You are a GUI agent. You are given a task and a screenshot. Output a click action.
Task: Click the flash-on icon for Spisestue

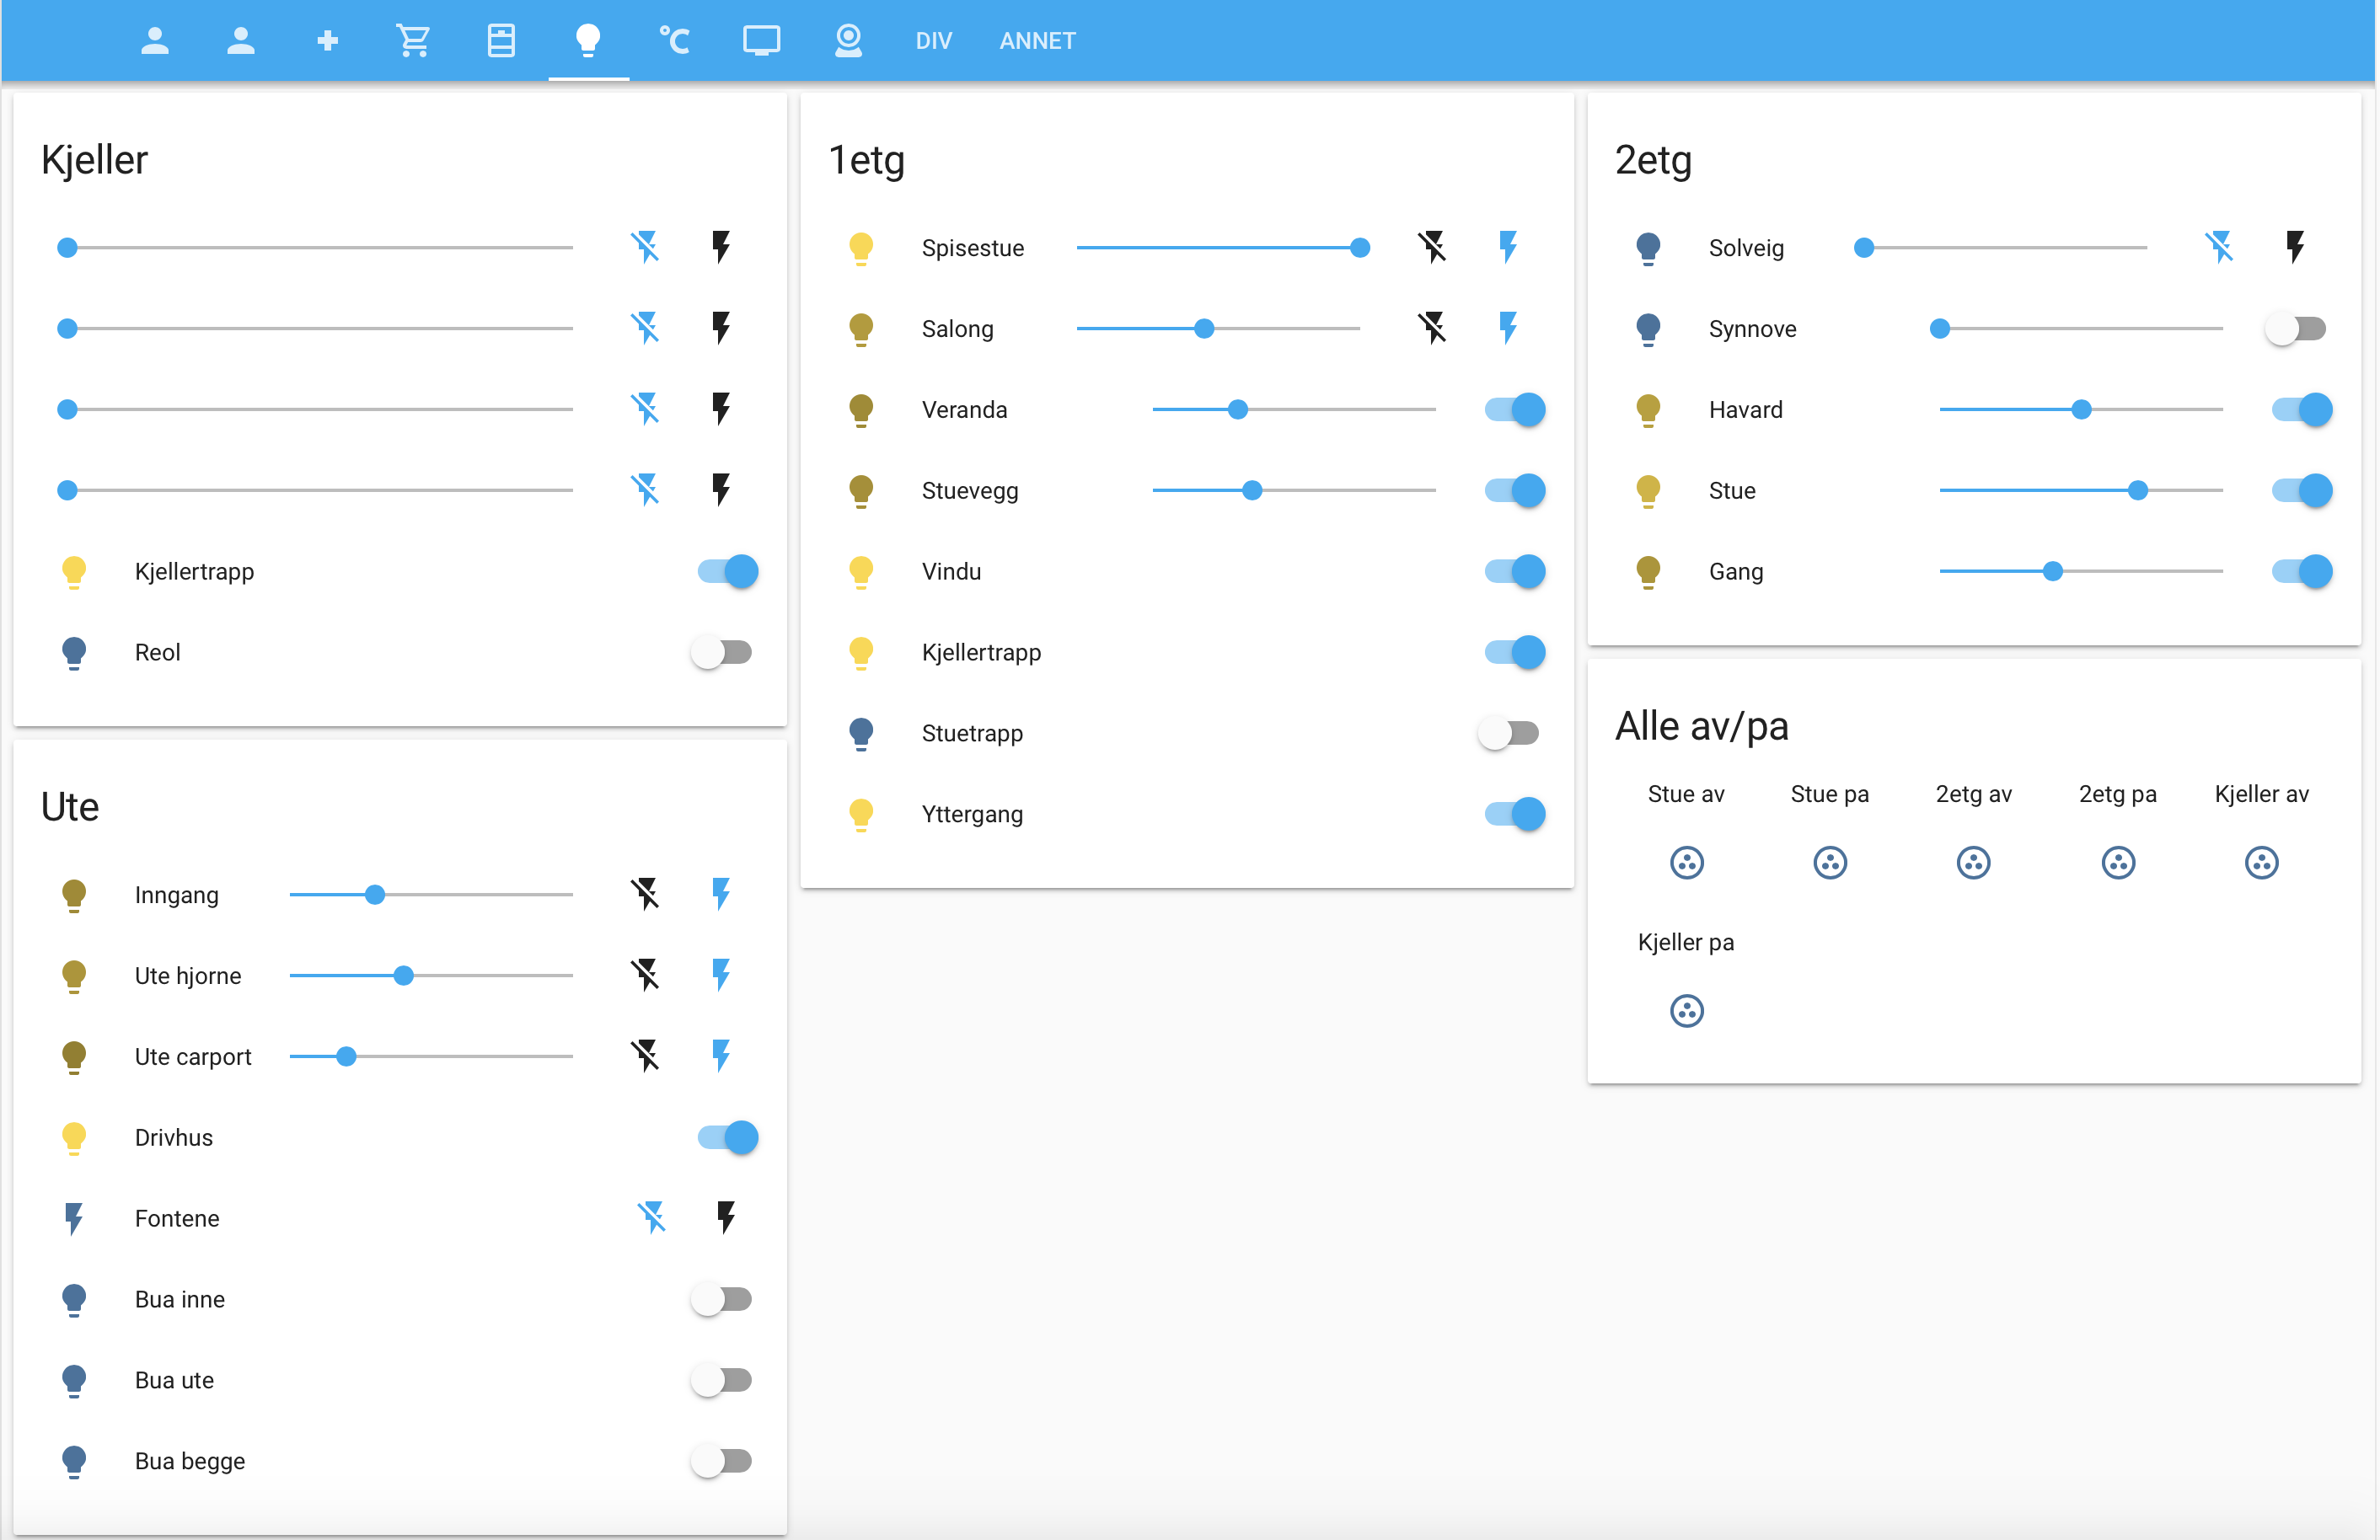pyautogui.click(x=1508, y=247)
